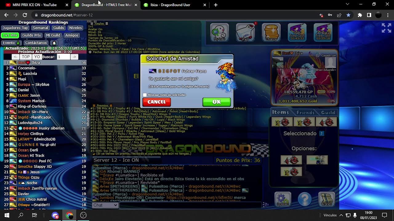Claim the 4 Hours Free Cash icon

click(x=323, y=32)
